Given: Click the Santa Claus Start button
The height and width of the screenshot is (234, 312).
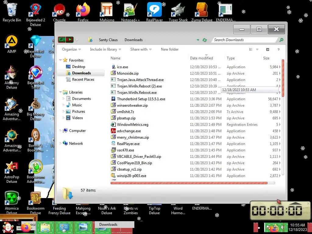Looking at the screenshot, I should pyautogui.click(x=8, y=227).
